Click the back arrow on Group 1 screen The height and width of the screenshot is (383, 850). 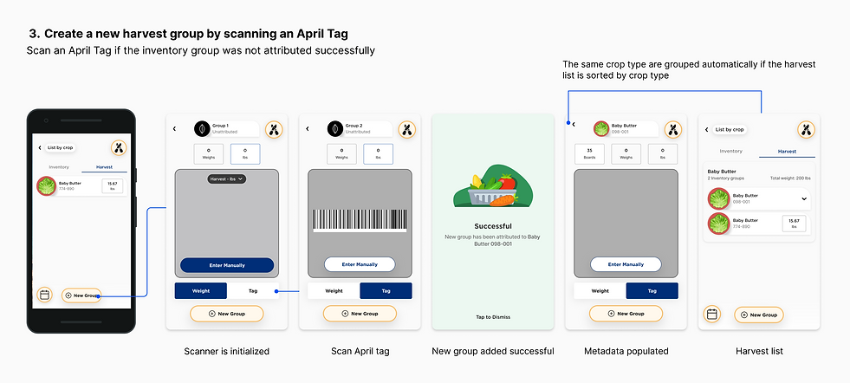(174, 128)
